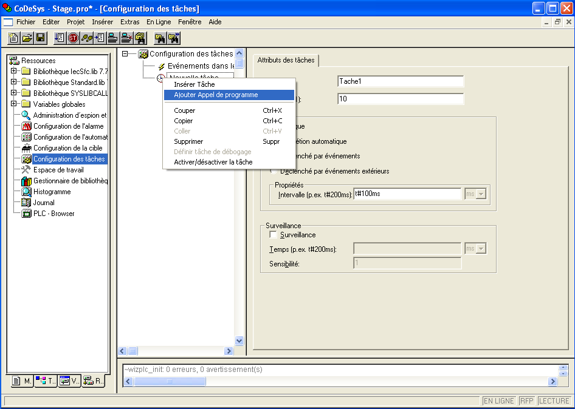Image resolution: width=575 pixels, height=409 pixels.
Task: Click the footsteps single-step icon
Action: (x=86, y=38)
